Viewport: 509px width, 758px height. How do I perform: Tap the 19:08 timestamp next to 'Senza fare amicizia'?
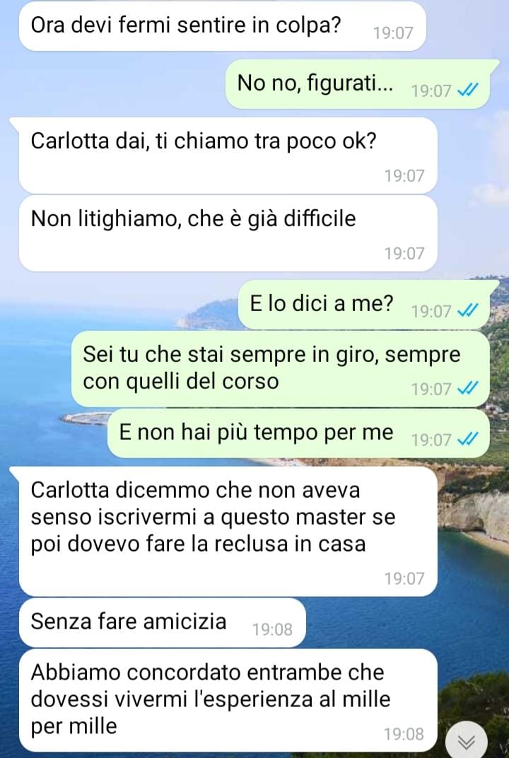coord(272,629)
